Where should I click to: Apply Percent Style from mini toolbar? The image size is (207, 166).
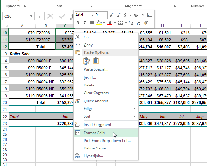(136, 15)
